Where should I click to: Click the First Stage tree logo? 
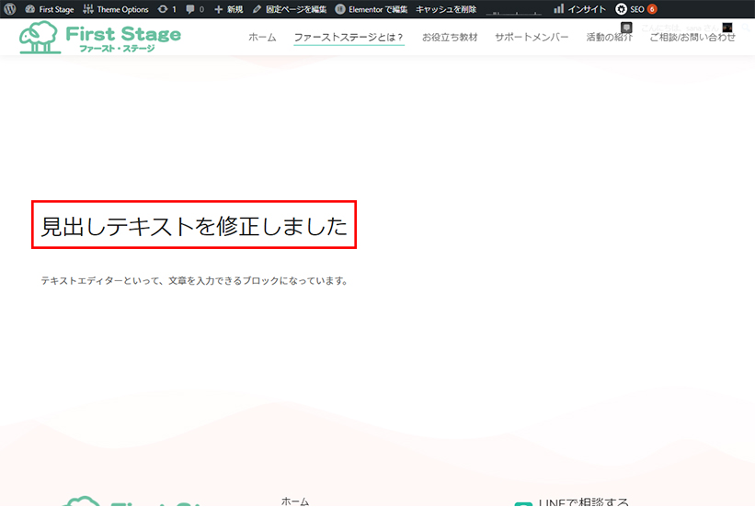(x=100, y=38)
